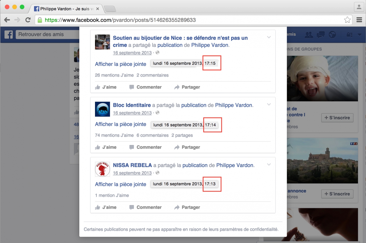Click the public globe icon on Soutien au bijoutier post
Image resolution: width=366 pixels, height=243 pixels.
pos(157,53)
